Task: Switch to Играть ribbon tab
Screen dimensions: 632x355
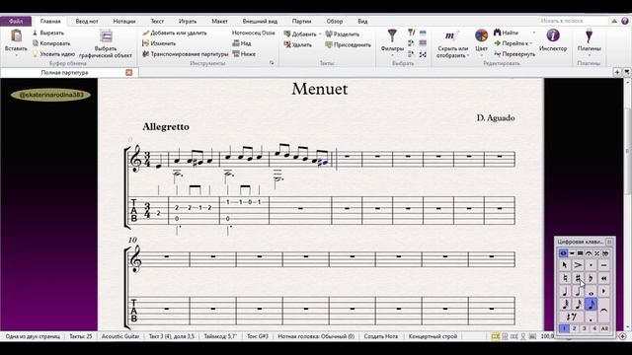Action: [188, 22]
